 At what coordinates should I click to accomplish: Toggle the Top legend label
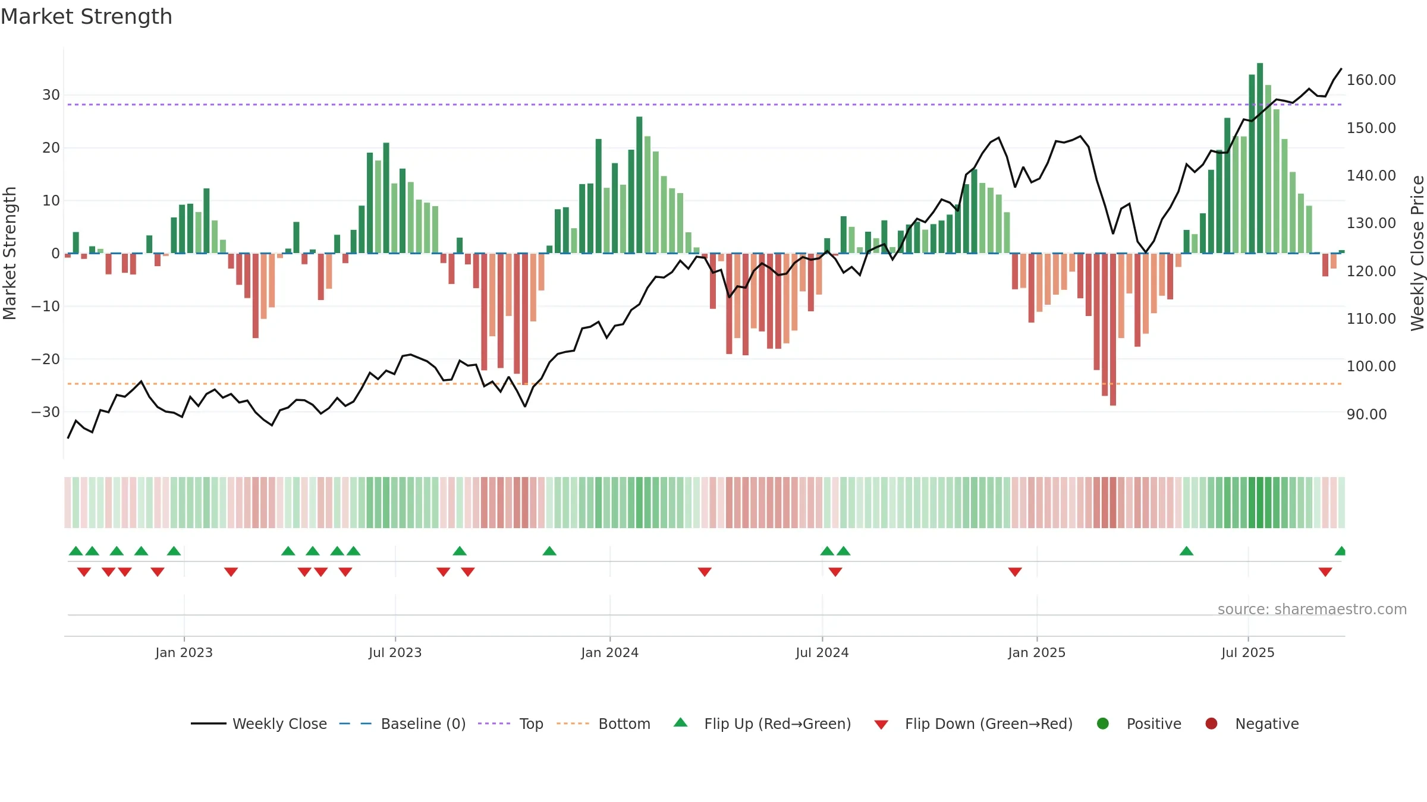tap(532, 724)
